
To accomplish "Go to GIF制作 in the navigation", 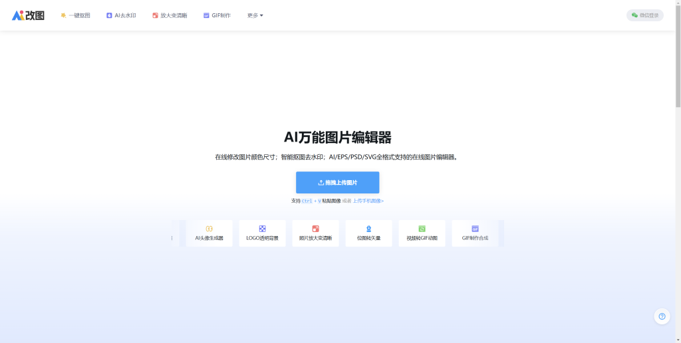I will pos(217,15).
